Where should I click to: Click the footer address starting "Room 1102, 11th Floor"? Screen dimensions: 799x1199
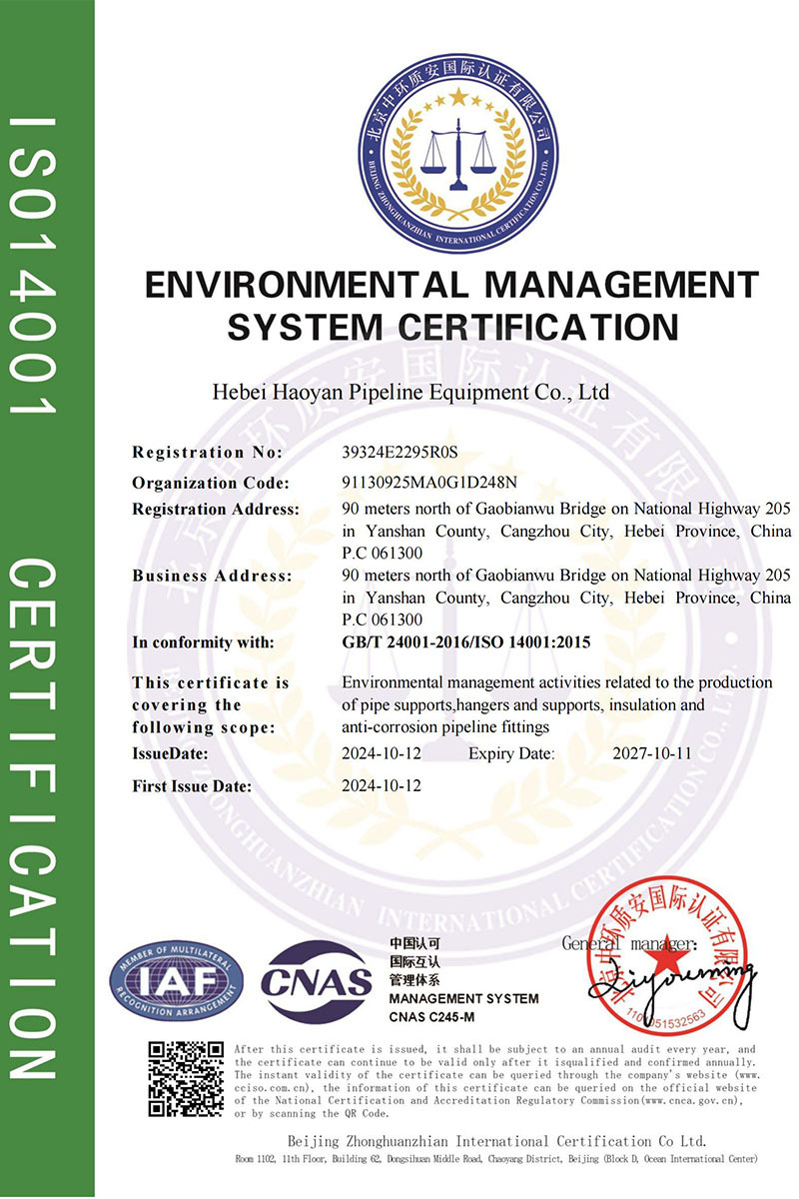496,1159
